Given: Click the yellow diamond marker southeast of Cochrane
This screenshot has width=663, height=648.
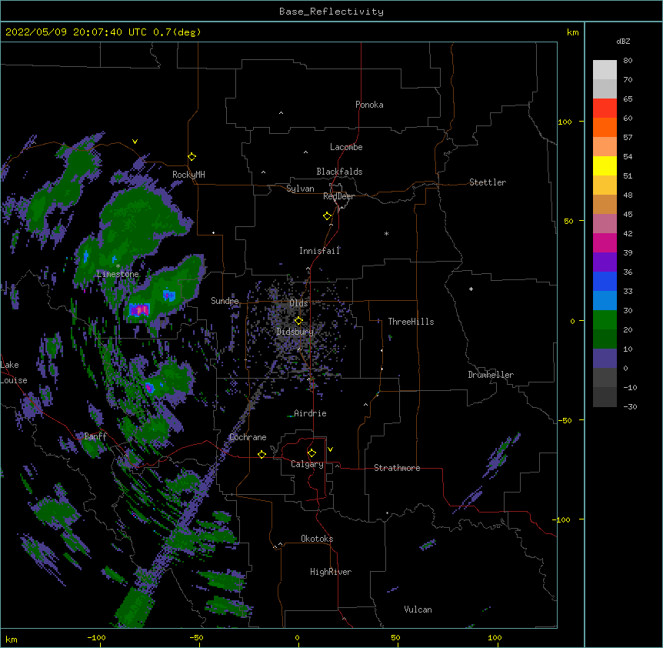Looking at the screenshot, I should pos(262,454).
